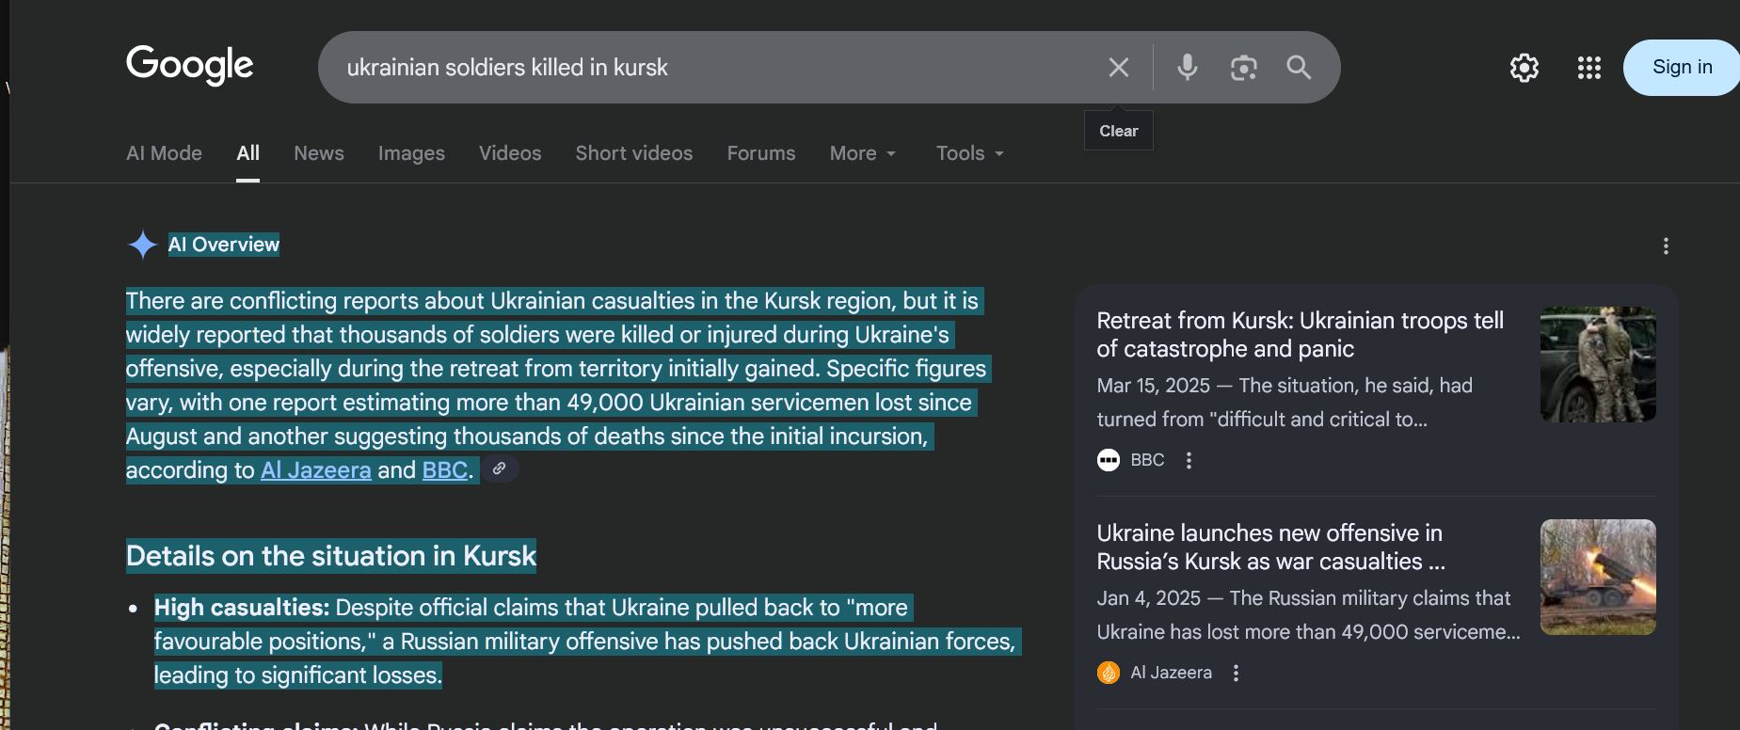Click the AI Overview sparkle icon
This screenshot has width=1740, height=730.
click(x=142, y=245)
